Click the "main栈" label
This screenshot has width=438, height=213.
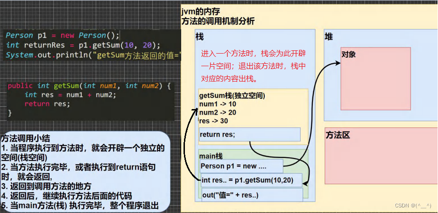(x=211, y=156)
